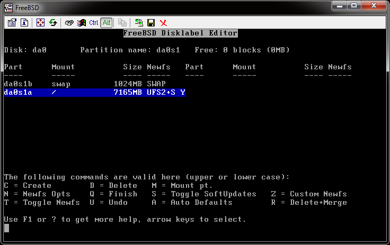This screenshot has height=245, width=390.
Task: Click the 'U = Undo' command text
Action: point(109,203)
